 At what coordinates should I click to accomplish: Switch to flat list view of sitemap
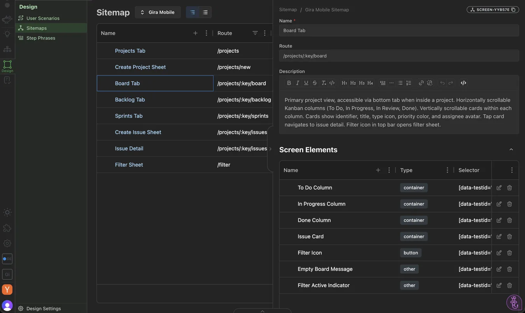[205, 12]
